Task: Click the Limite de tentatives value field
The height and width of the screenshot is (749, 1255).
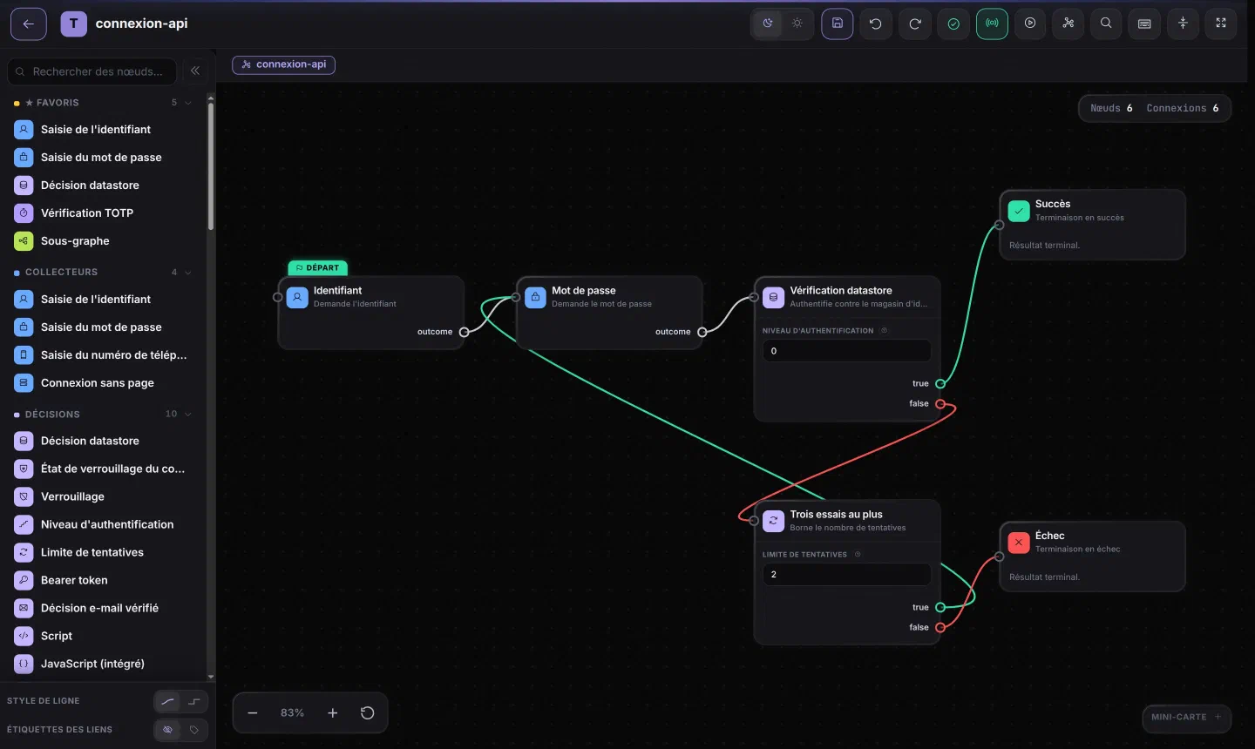Action: [847, 575]
